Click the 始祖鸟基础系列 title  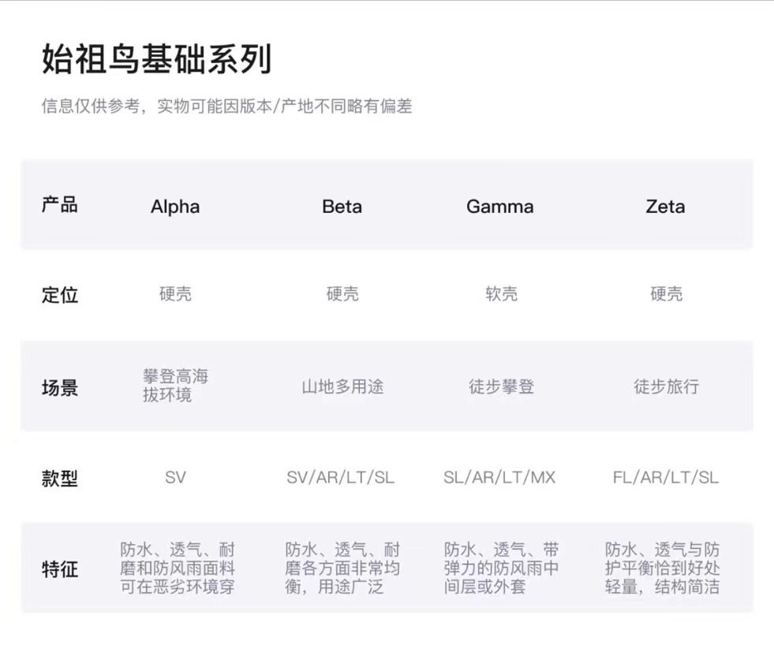coord(156,61)
